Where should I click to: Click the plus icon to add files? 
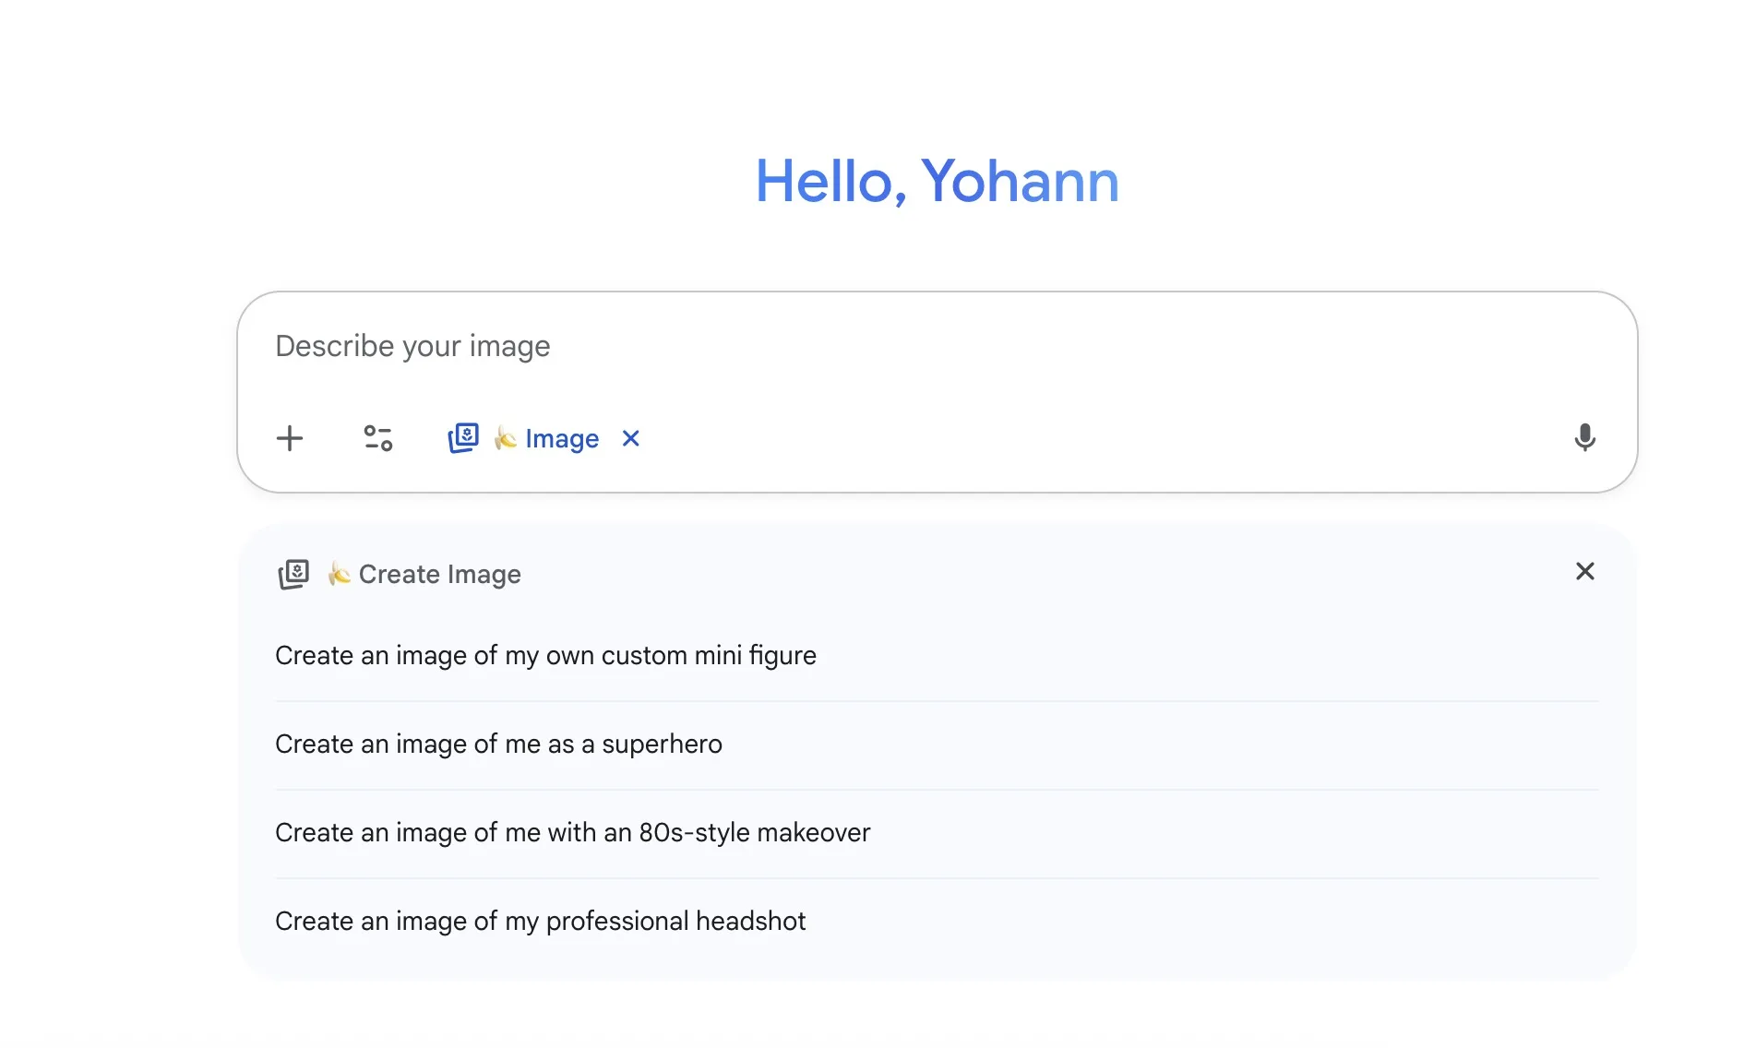point(290,438)
